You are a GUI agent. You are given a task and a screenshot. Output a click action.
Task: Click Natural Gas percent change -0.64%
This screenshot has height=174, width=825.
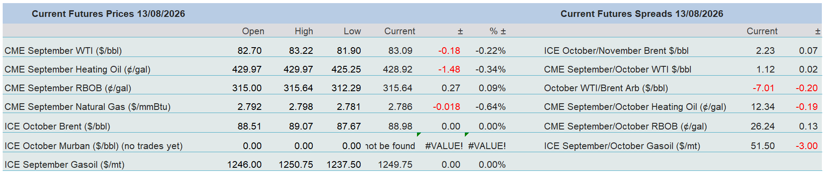[490, 107]
